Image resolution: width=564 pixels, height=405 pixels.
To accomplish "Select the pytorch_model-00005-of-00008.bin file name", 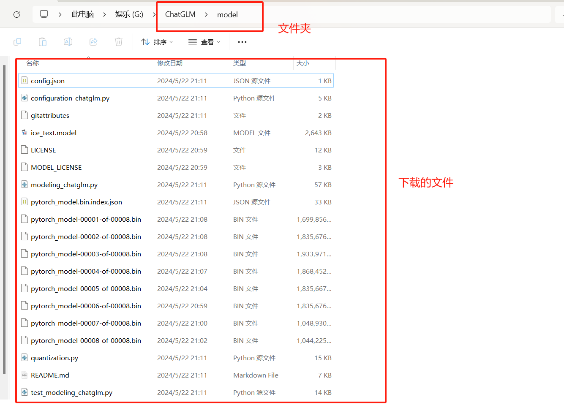I will [86, 288].
